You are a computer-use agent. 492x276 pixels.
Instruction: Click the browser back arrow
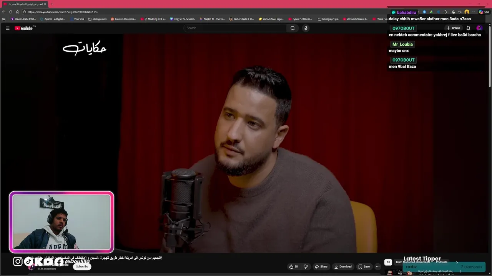pos(4,12)
